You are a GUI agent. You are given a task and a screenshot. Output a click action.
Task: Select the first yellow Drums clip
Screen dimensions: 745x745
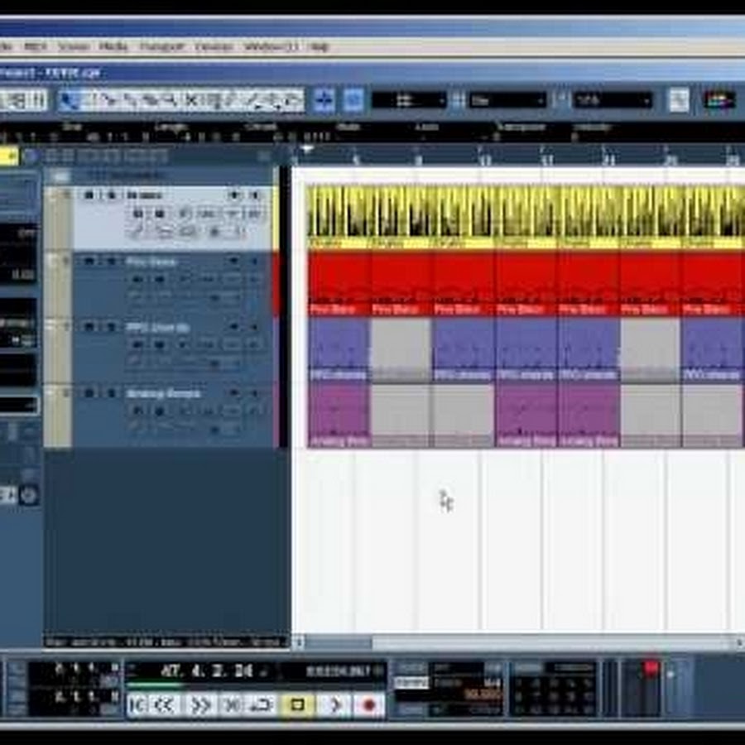click(338, 214)
